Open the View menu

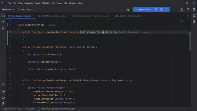20,3
